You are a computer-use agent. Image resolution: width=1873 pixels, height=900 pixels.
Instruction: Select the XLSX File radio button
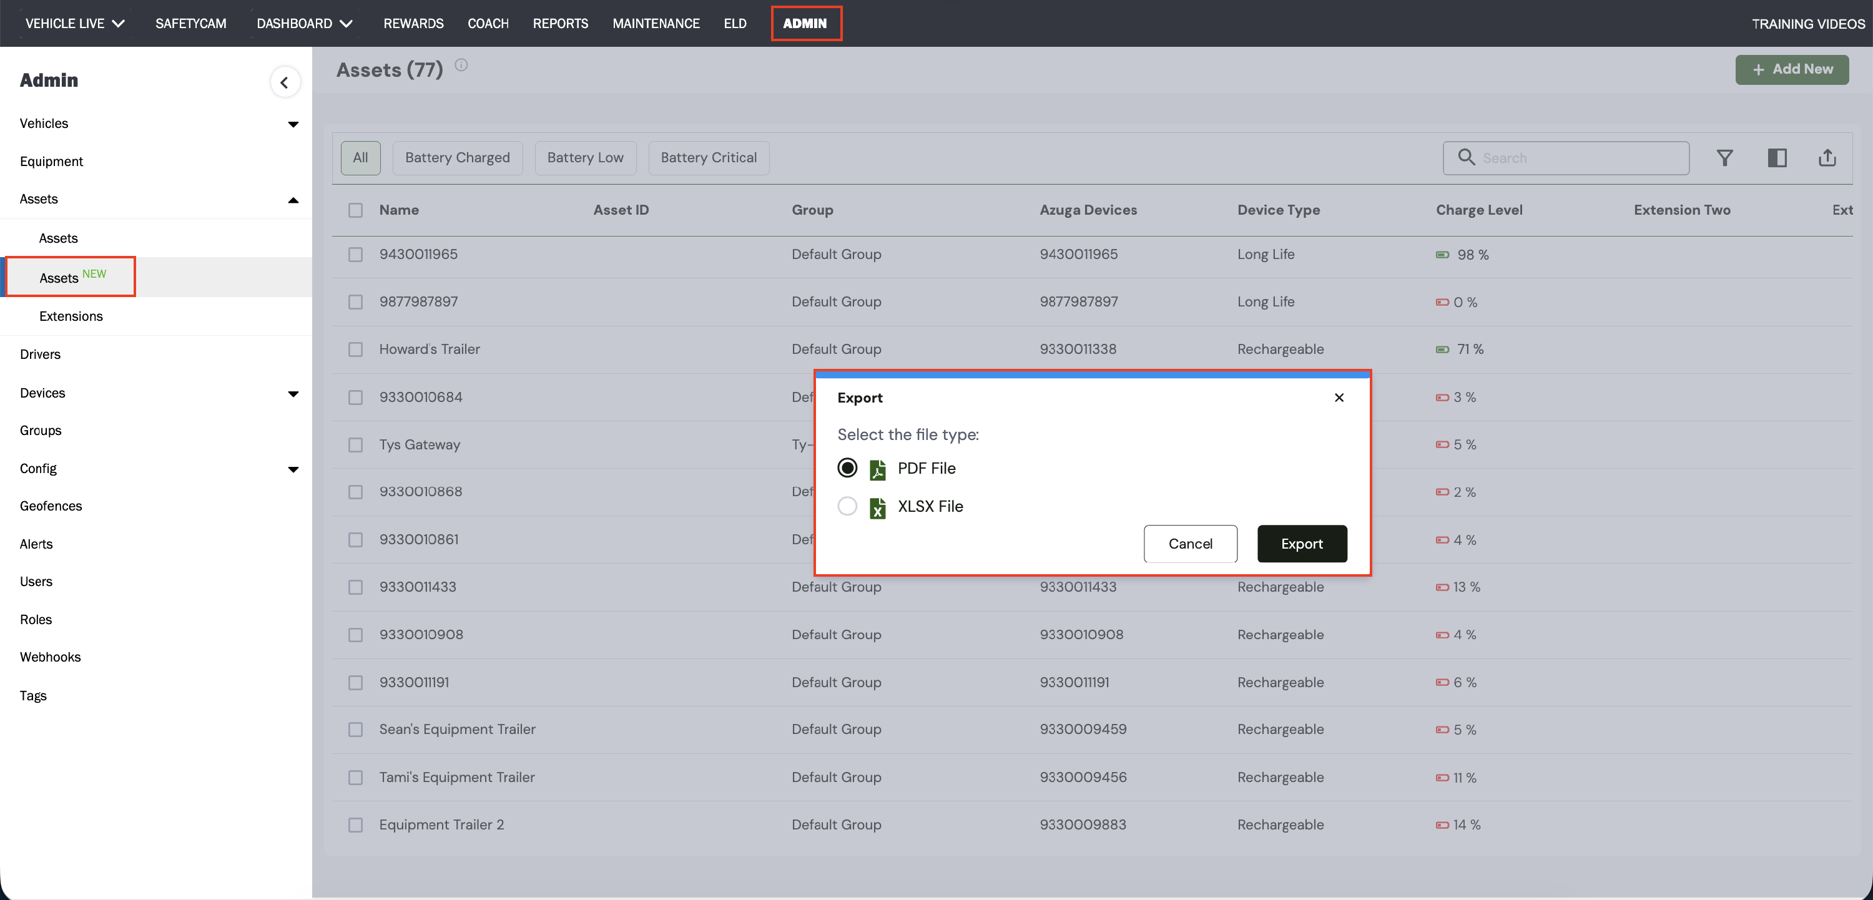tap(847, 506)
